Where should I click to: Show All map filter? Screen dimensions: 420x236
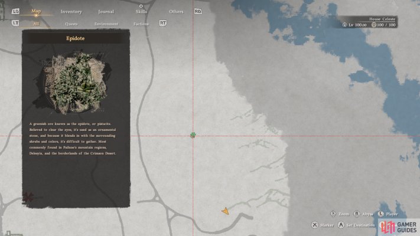tap(36, 24)
